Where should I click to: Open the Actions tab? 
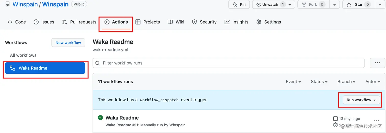coord(116,22)
